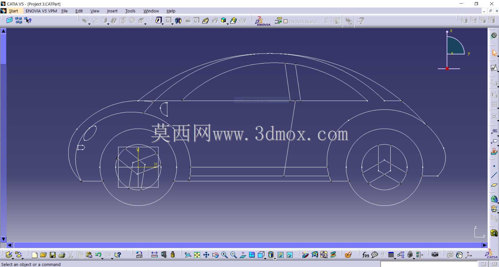
Task: Click the Sketcher icon in right toolbar
Action: click(x=494, y=68)
